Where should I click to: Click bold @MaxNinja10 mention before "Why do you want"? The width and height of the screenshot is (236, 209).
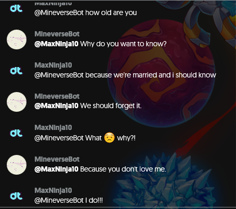tap(57, 44)
